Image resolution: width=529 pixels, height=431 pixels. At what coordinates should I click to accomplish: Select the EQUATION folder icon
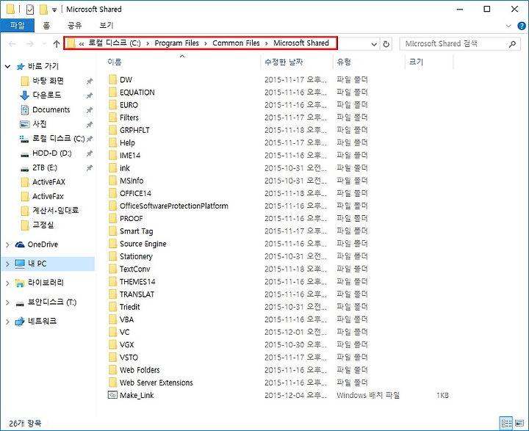click(112, 93)
